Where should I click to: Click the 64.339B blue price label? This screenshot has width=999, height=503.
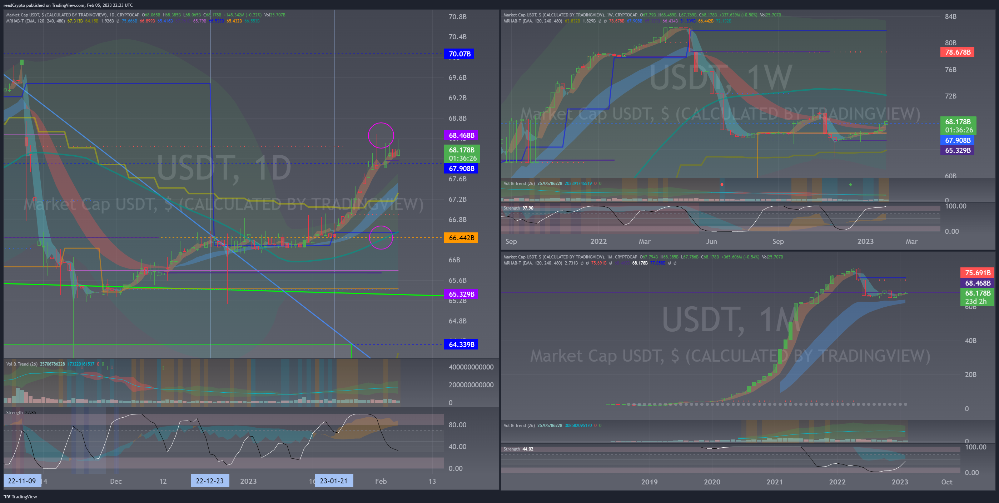tap(462, 344)
